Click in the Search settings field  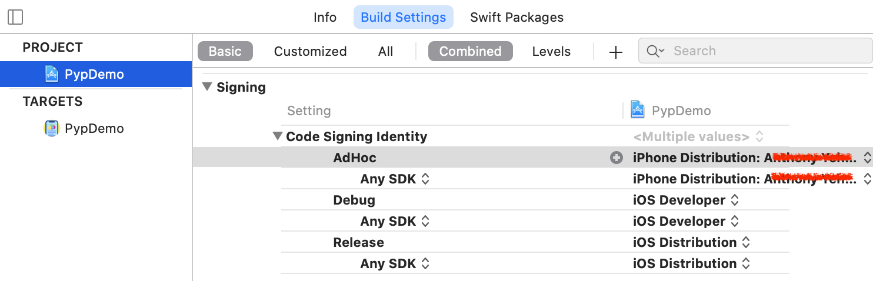(x=755, y=51)
